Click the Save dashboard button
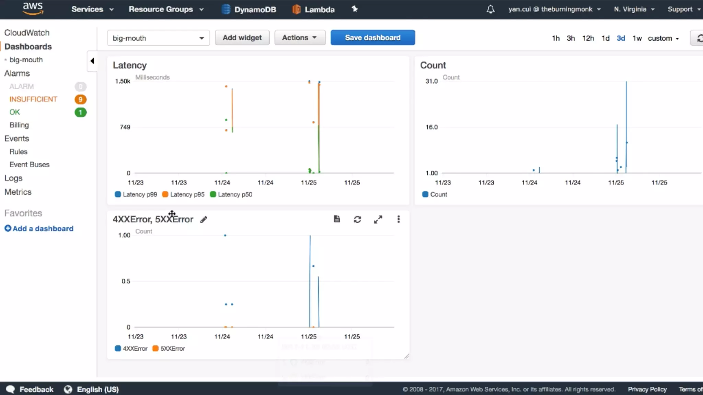703x395 pixels. [x=372, y=38]
